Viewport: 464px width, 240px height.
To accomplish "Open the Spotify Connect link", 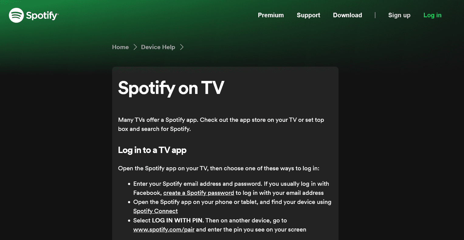I will pos(155,211).
